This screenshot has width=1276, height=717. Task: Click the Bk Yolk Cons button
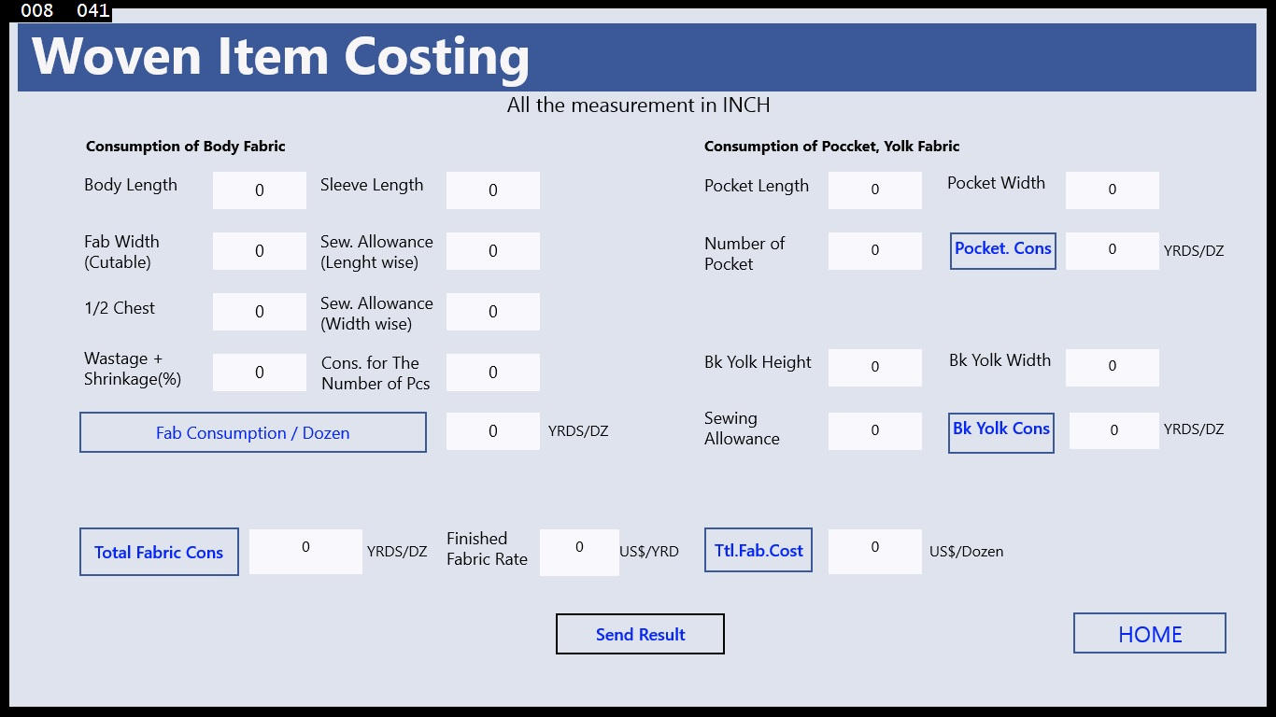1000,432
